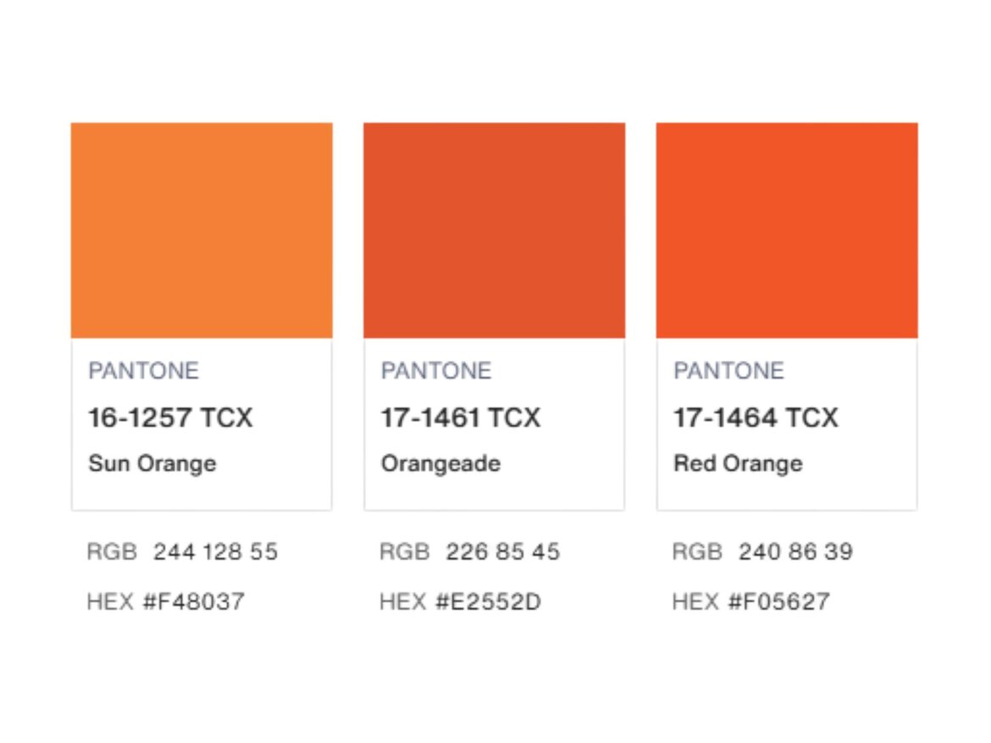Click the PANTONE label above 17-1464 TCX
Image resolution: width=991 pixels, height=743 pixels.
tap(729, 371)
